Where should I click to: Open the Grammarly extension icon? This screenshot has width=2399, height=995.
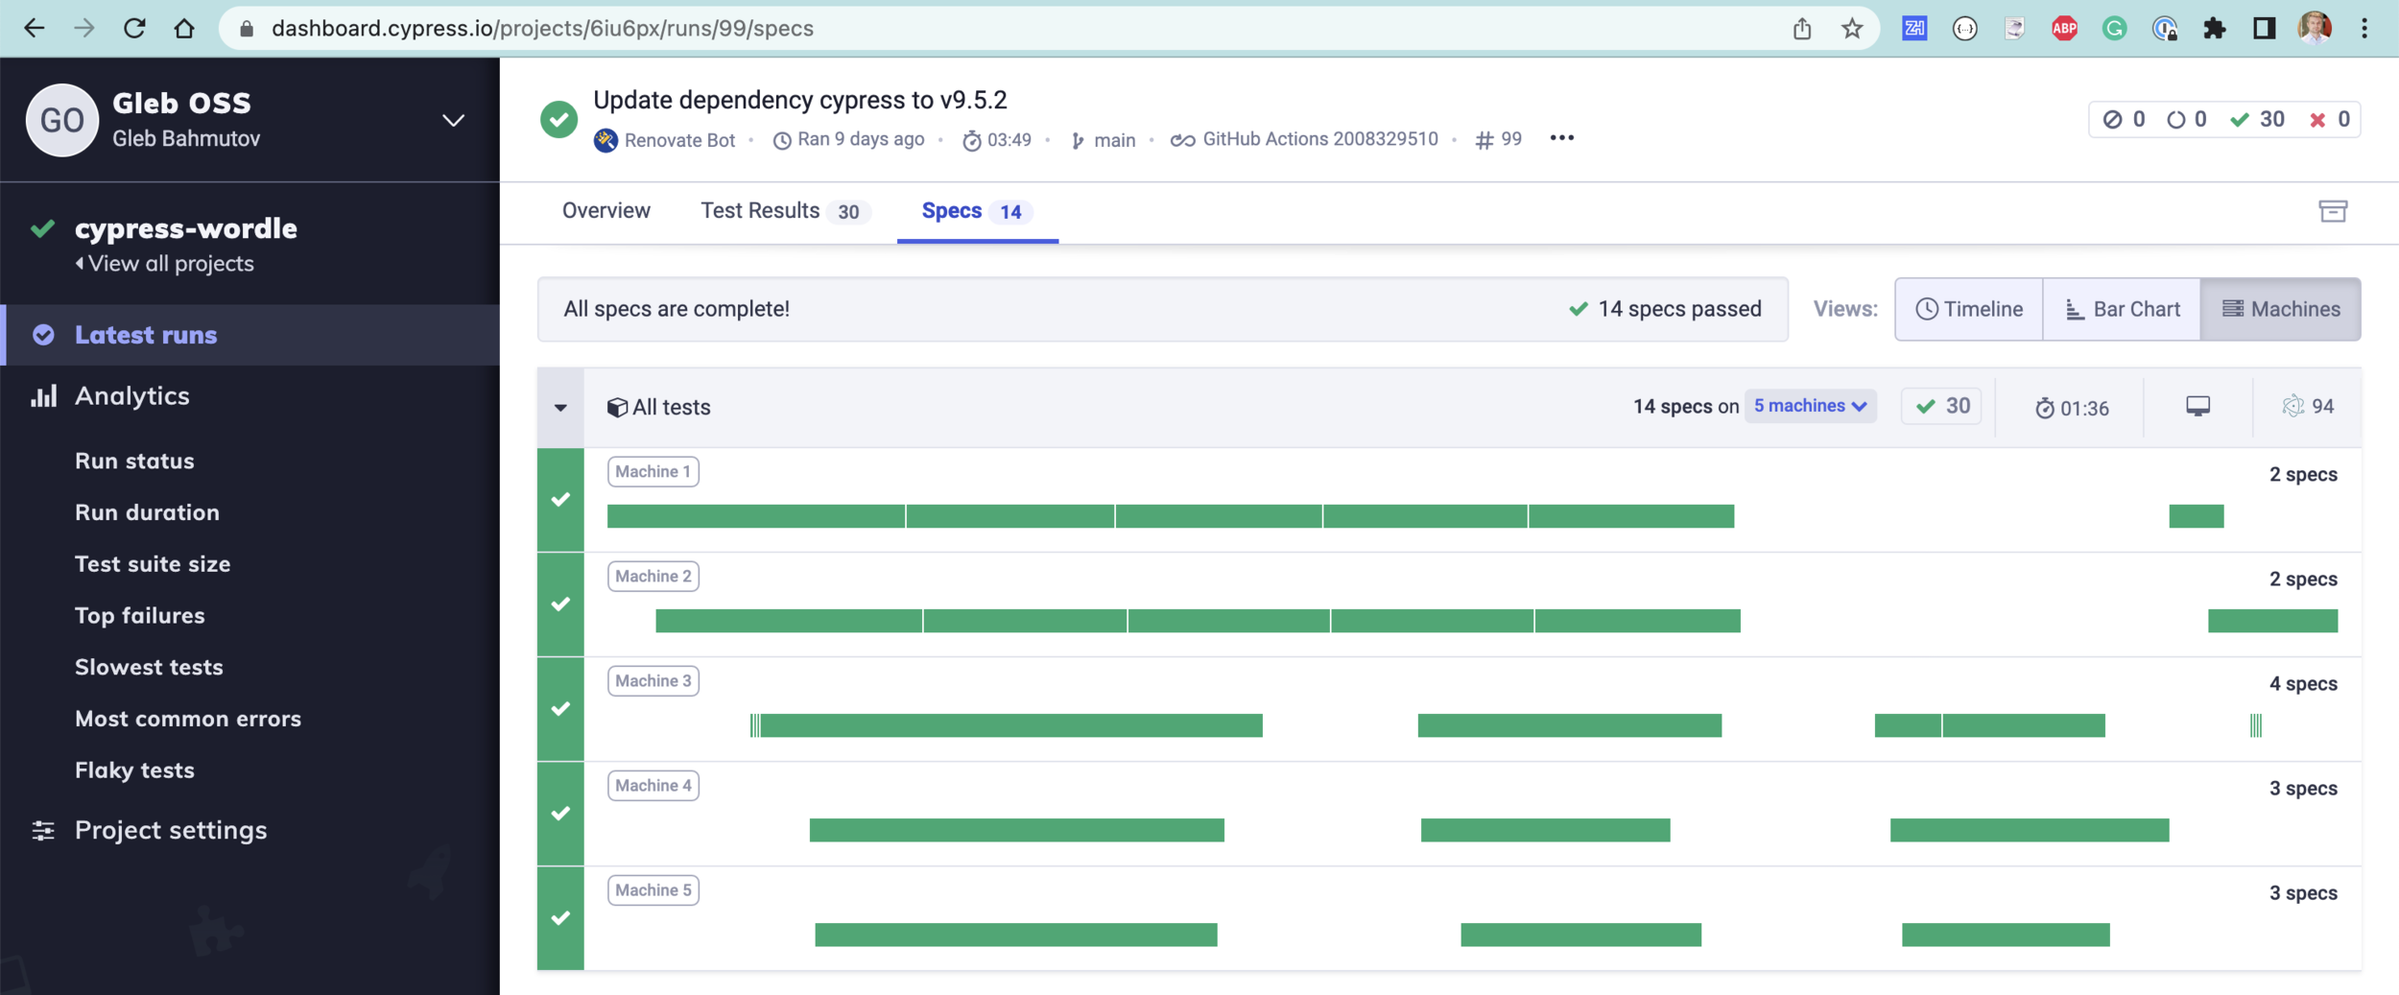(2114, 29)
